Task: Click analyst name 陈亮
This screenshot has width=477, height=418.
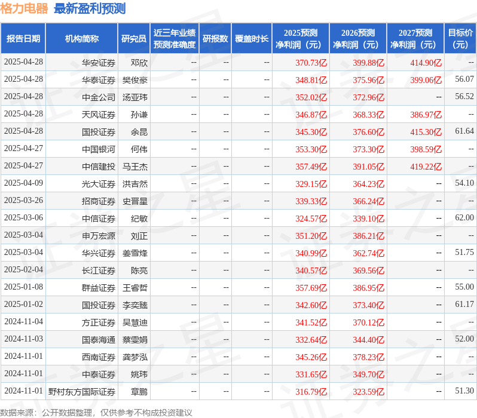Action: [x=139, y=271]
